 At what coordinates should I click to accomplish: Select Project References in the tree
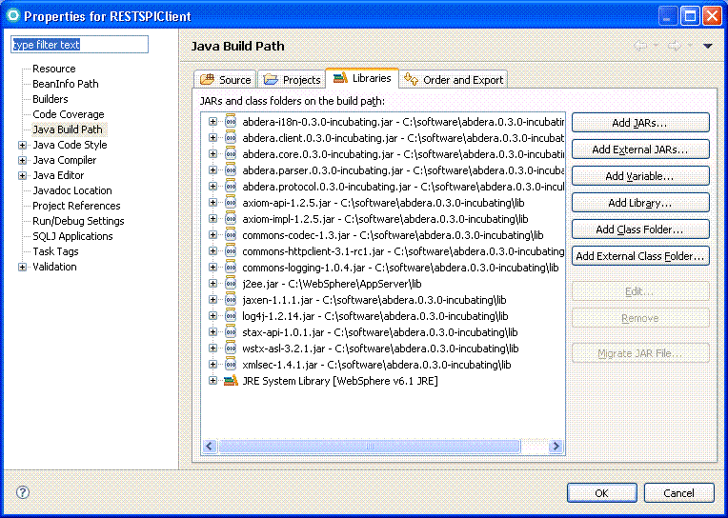pos(76,206)
